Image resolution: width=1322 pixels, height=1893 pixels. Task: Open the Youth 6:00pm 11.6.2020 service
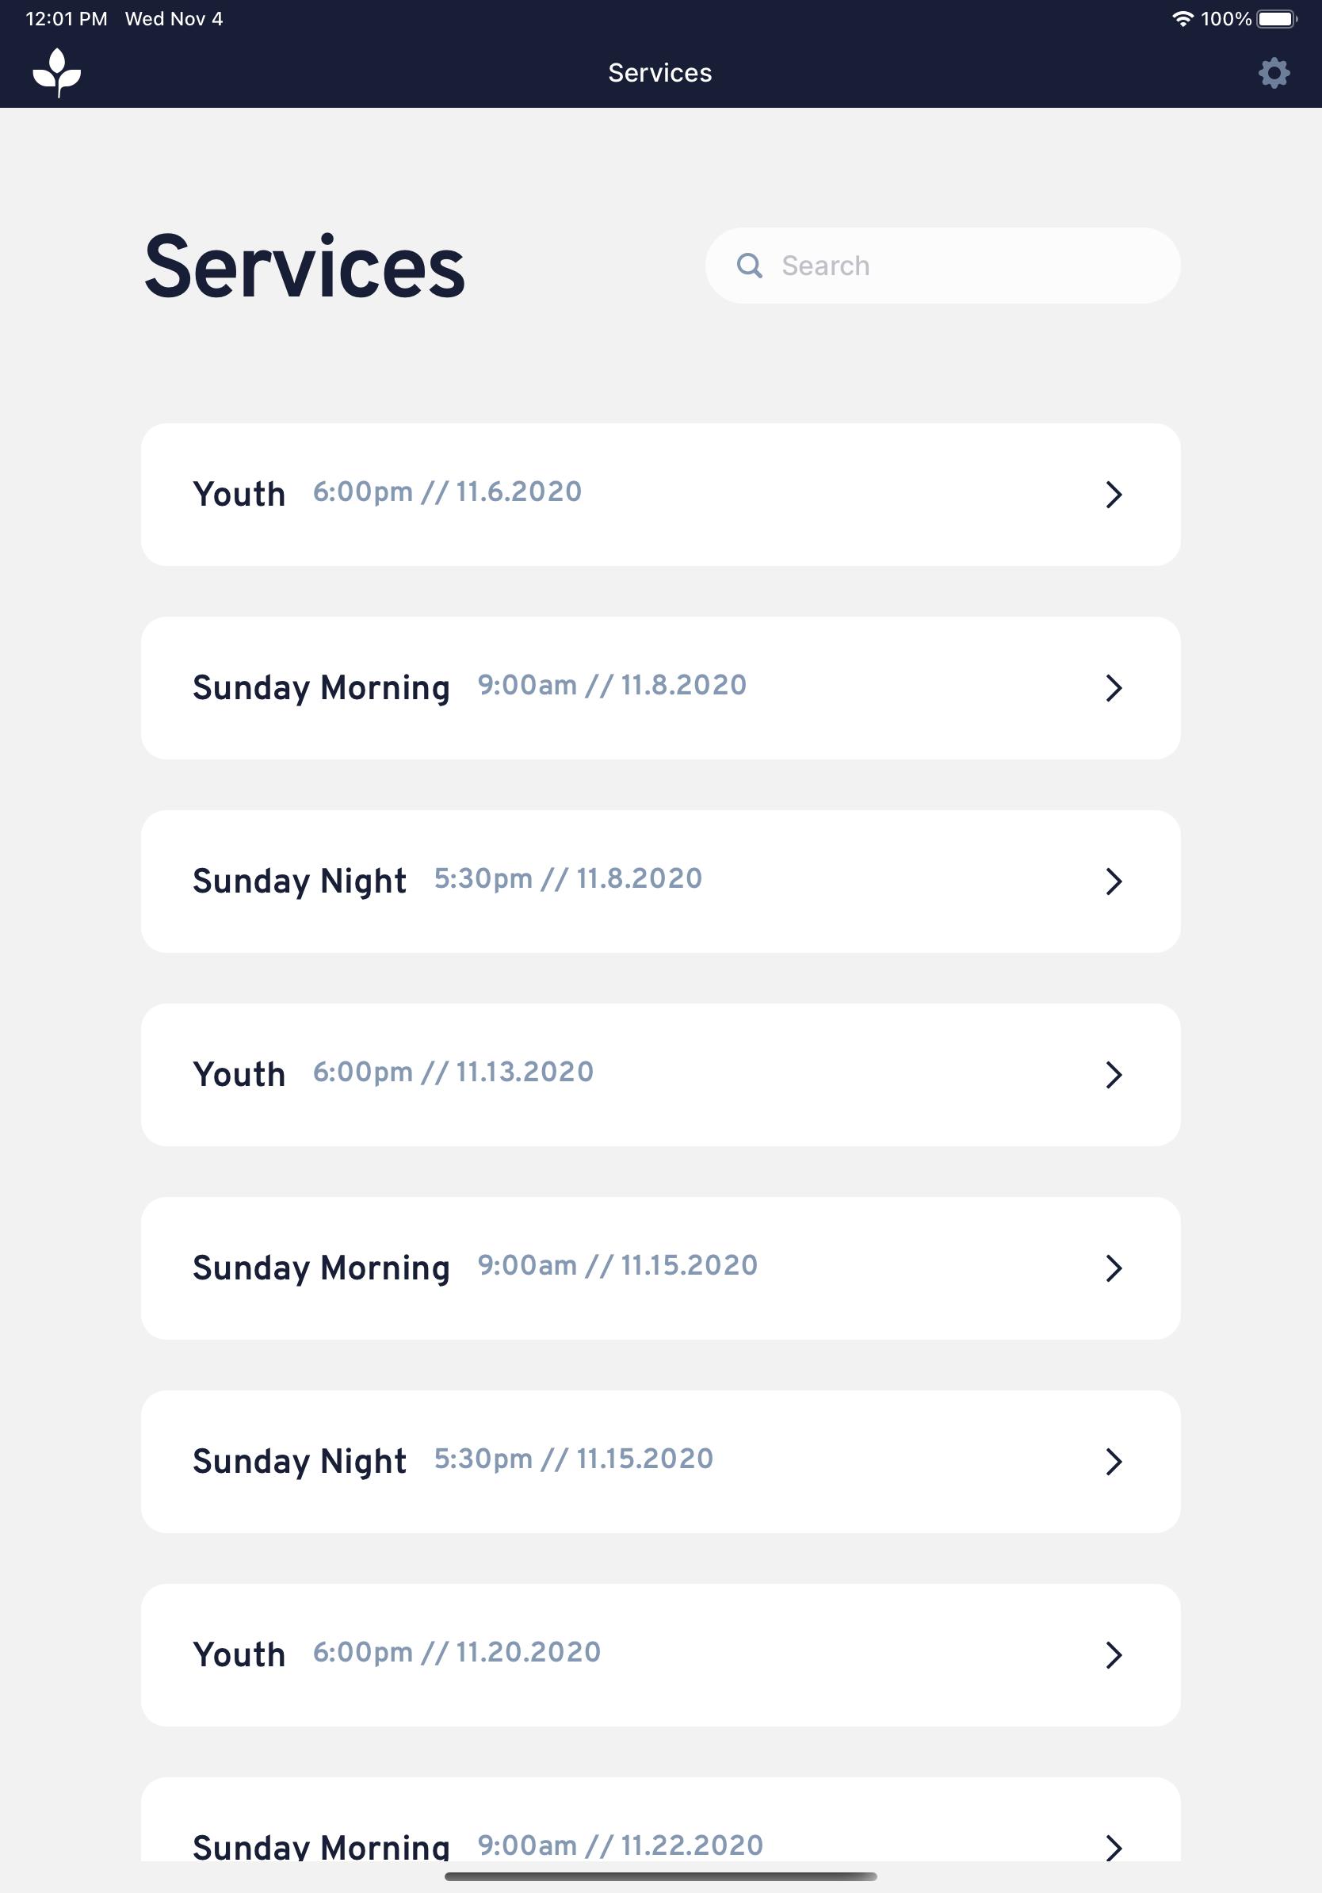(660, 495)
